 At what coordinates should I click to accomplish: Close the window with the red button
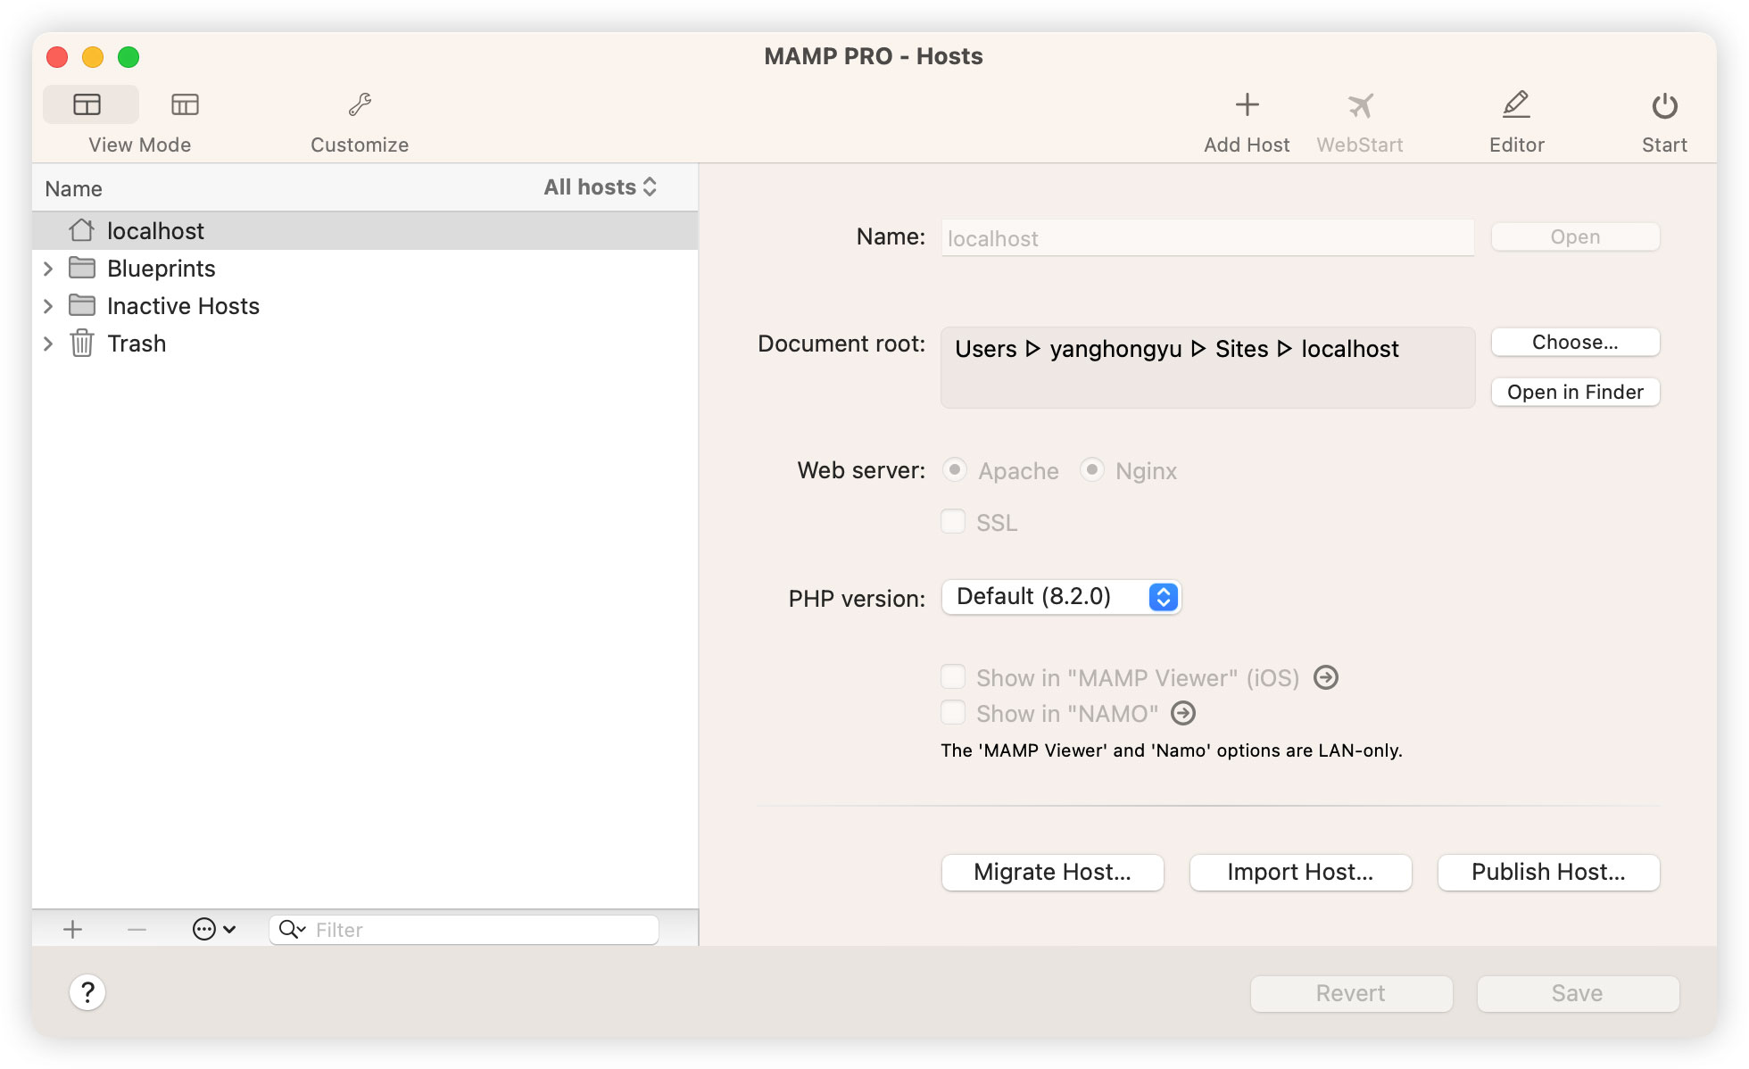pos(57,57)
